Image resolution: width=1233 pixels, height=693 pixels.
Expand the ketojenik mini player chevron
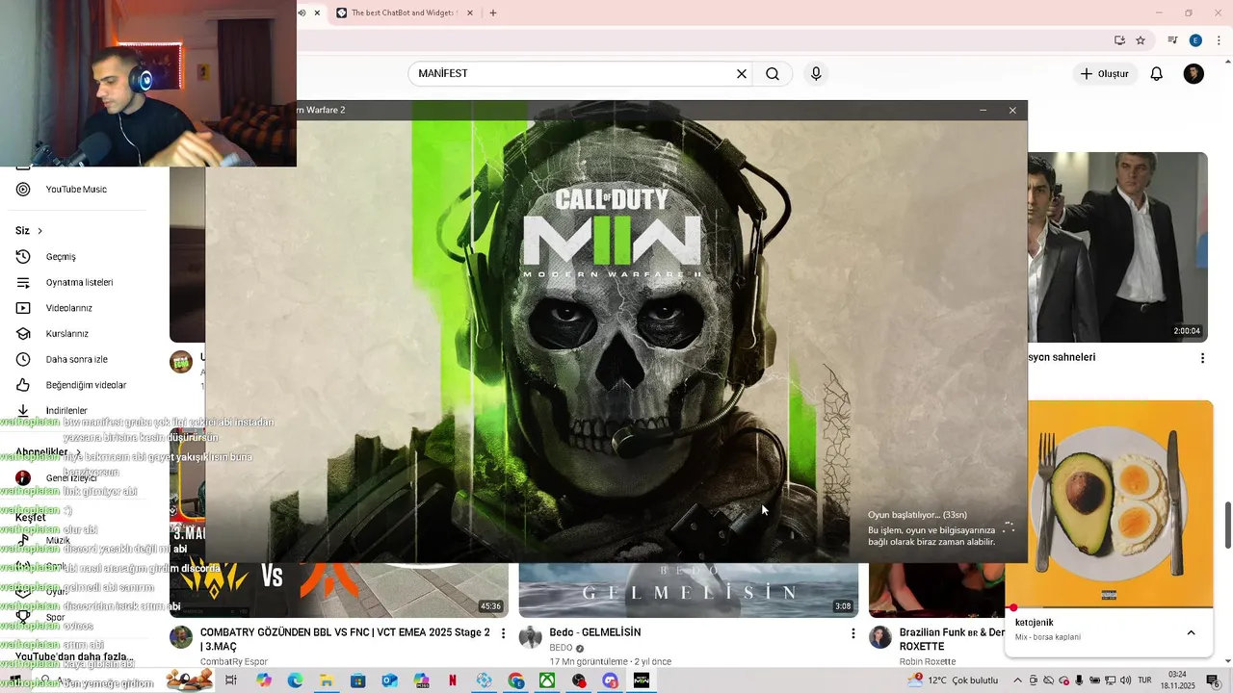click(1191, 632)
